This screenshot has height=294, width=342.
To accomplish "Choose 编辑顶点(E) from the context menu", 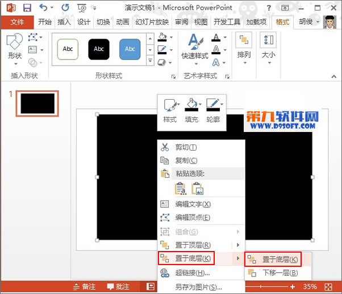I will (x=201, y=218).
